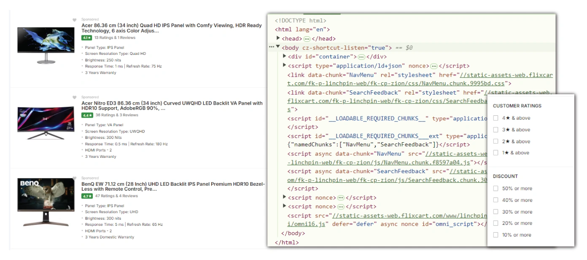This screenshot has width=587, height=260.
Task: Click the 4.7 star rating badge
Action: pos(87,196)
